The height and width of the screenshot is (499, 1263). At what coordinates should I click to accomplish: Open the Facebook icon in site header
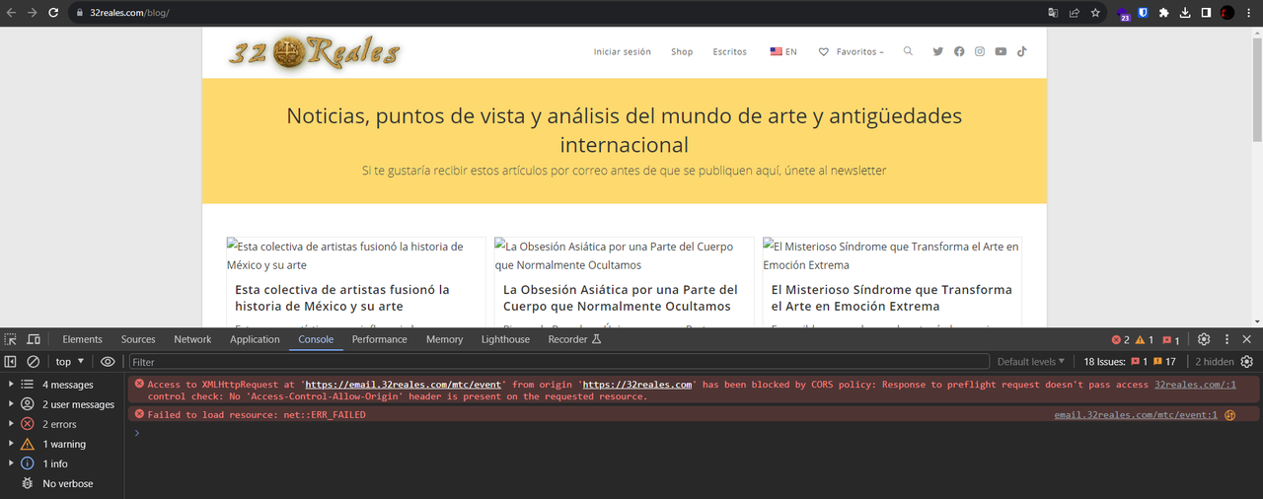[959, 51]
